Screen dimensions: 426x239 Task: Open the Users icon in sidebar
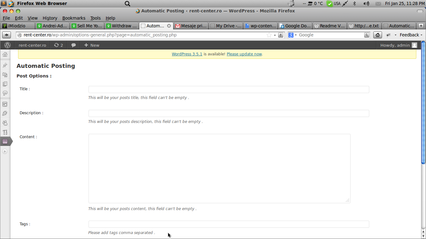pyautogui.click(x=5, y=123)
